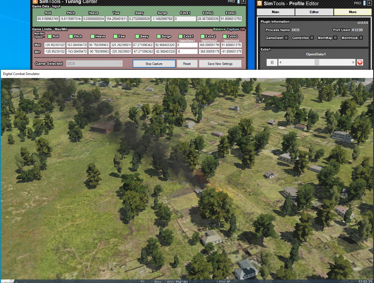
Task: Click the Surge Max limit field
Action: click(165, 45)
